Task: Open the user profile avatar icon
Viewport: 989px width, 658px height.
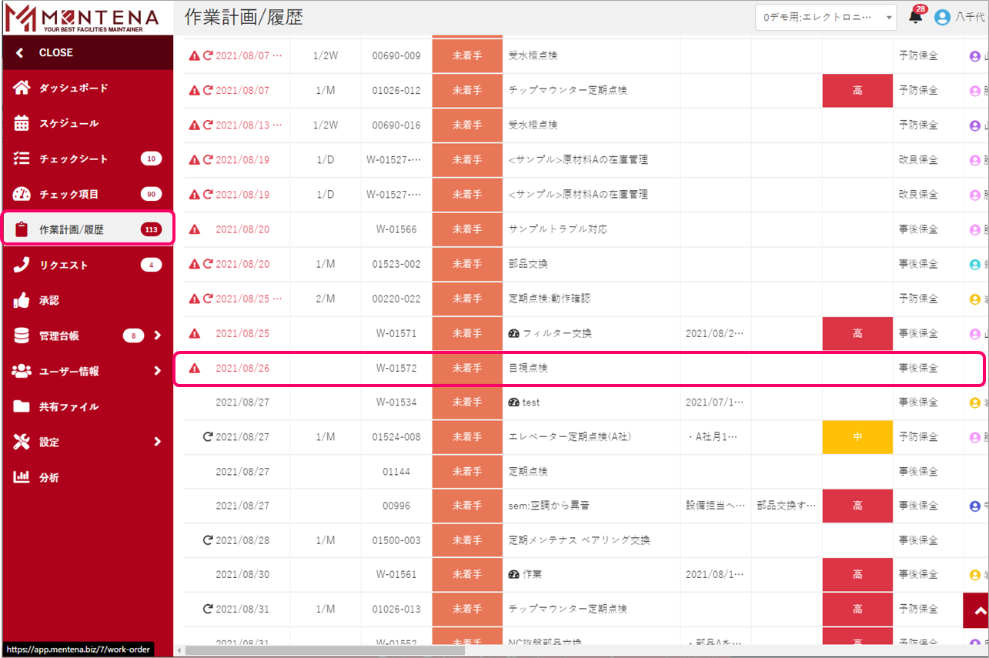Action: pyautogui.click(x=942, y=17)
